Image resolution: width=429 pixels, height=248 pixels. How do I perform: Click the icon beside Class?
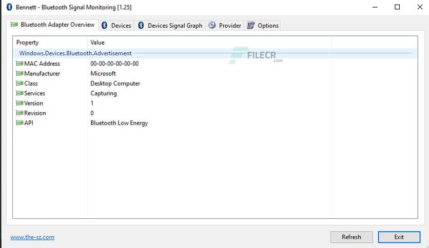19,83
